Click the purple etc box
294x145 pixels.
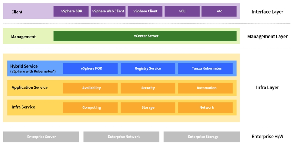tap(219, 11)
